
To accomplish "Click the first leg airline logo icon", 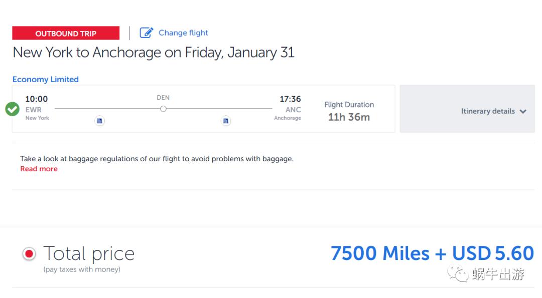I will pos(99,121).
